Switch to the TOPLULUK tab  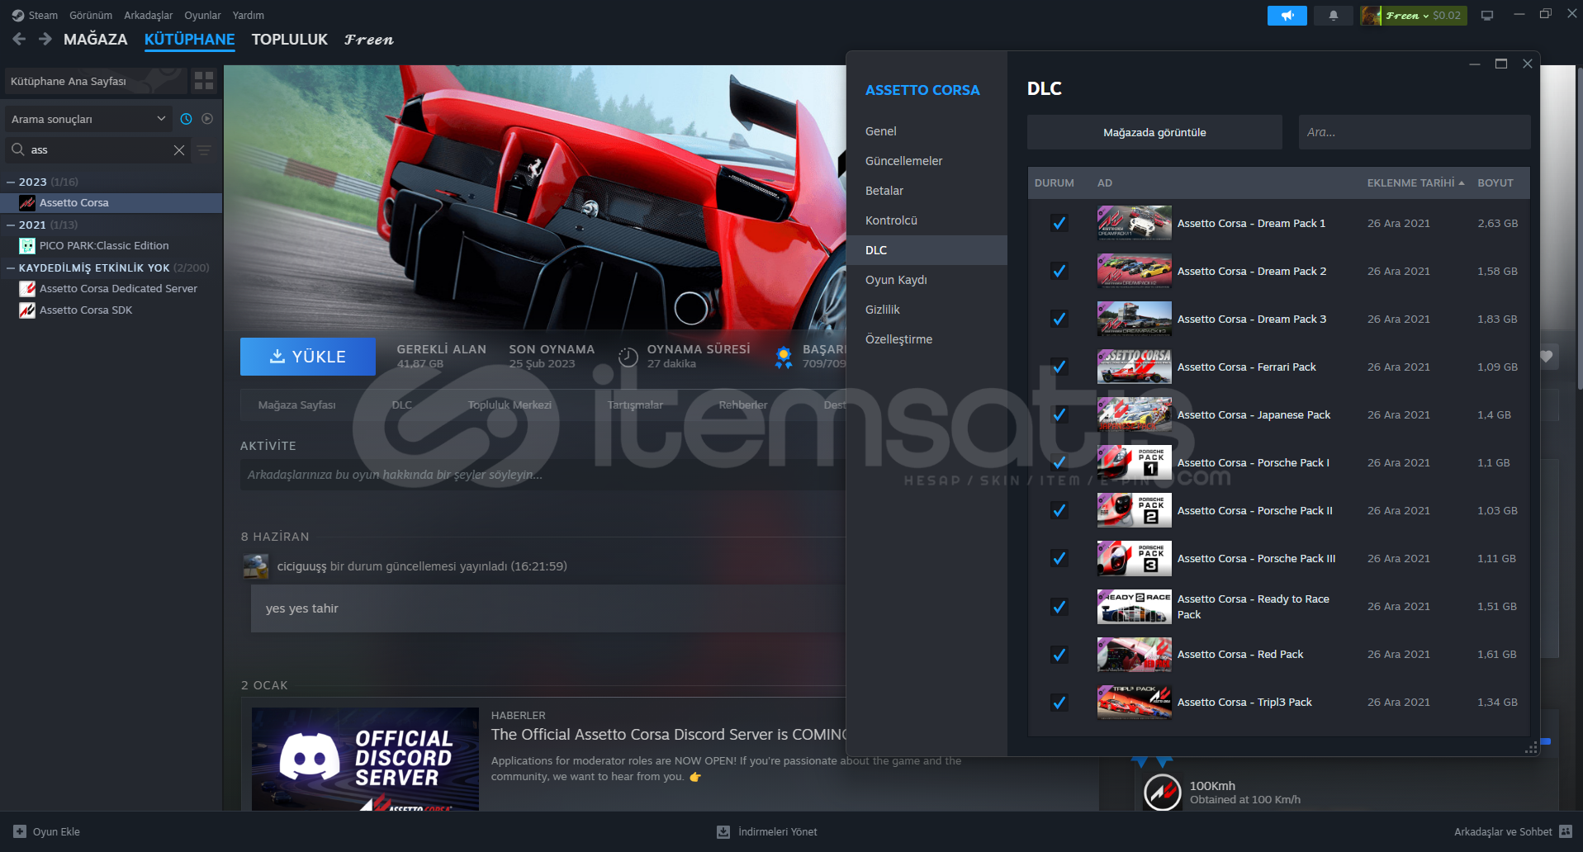pyautogui.click(x=290, y=39)
